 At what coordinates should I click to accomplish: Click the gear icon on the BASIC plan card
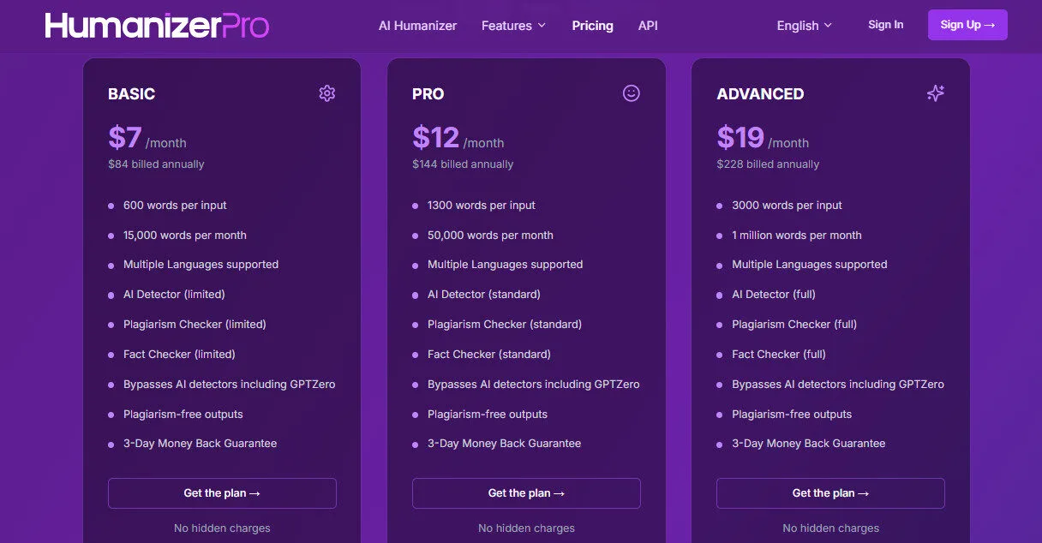pyautogui.click(x=326, y=93)
